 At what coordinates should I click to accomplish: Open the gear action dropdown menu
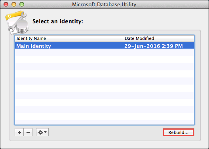[42, 132]
